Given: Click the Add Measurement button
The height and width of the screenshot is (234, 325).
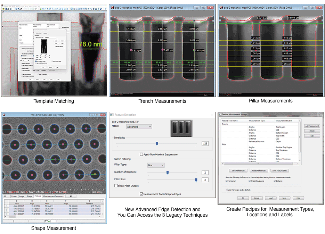Looking at the screenshot, I should coord(312,126).
